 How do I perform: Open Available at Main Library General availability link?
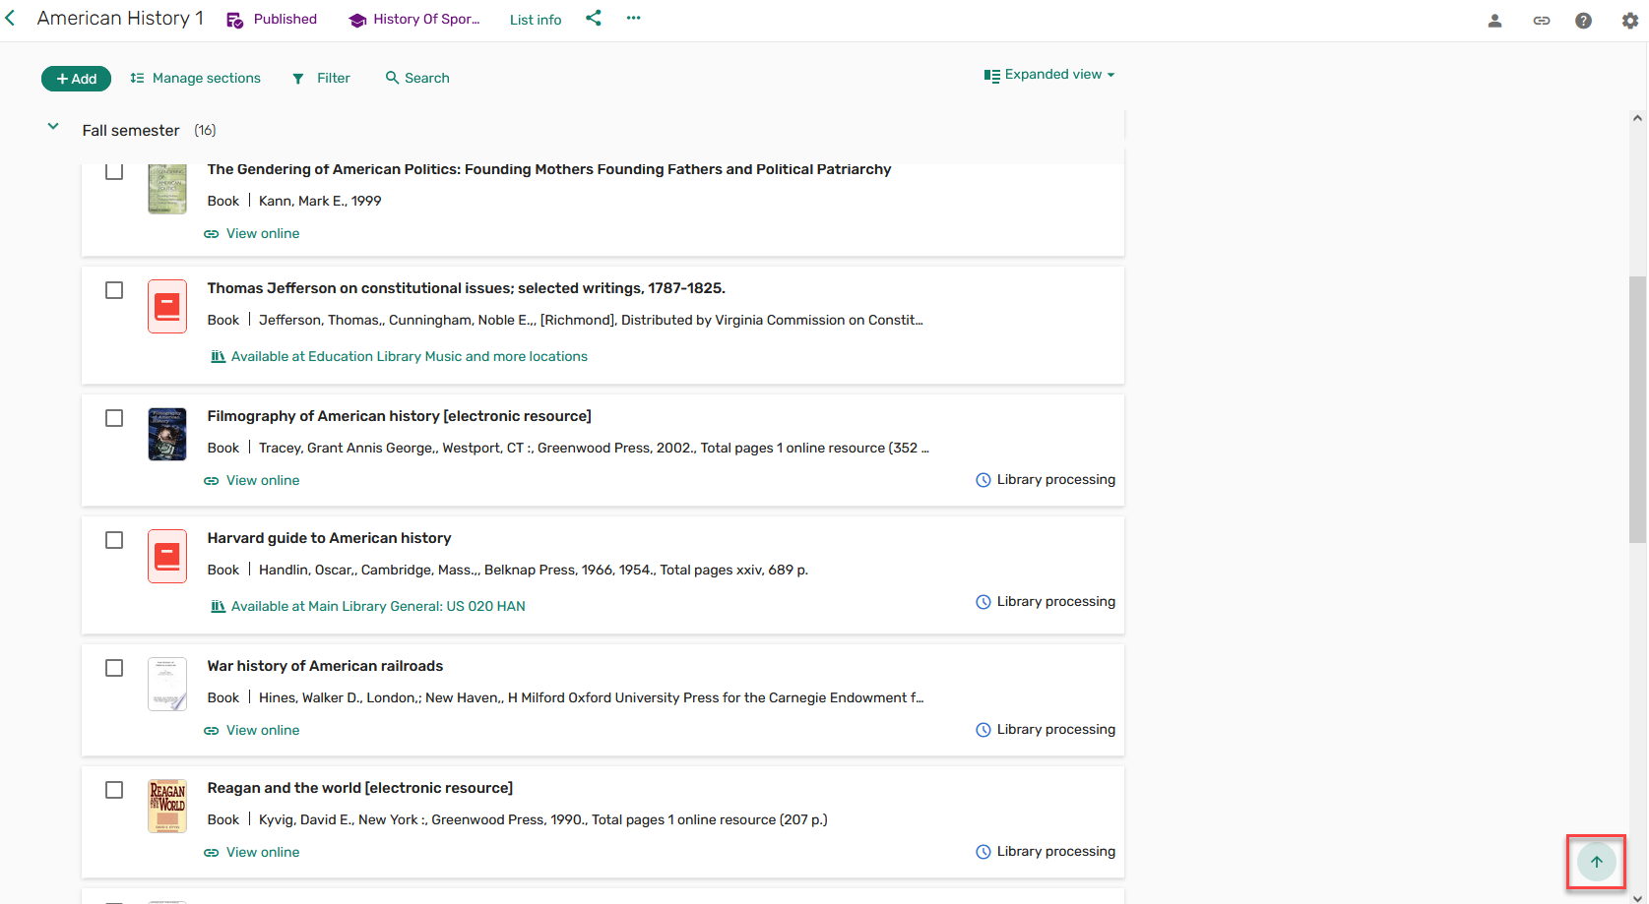(368, 607)
